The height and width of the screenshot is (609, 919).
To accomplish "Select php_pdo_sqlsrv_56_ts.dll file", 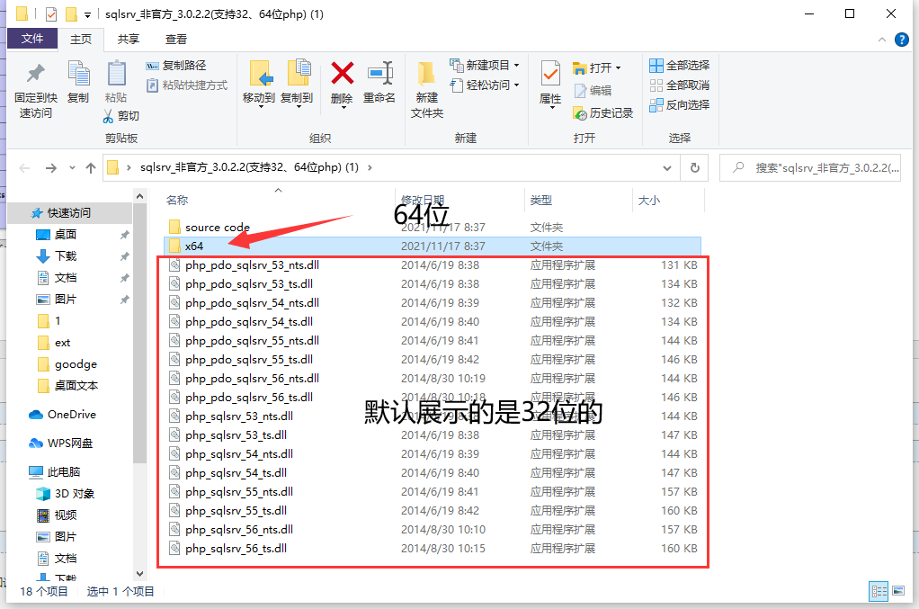I will click(x=433, y=398).
